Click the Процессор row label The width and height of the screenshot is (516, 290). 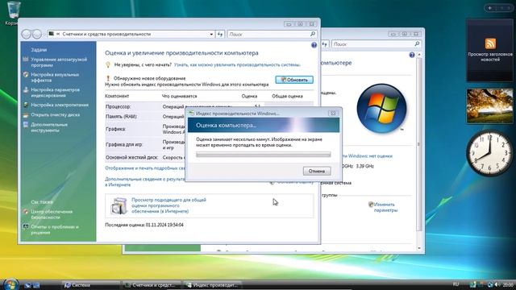(119, 106)
